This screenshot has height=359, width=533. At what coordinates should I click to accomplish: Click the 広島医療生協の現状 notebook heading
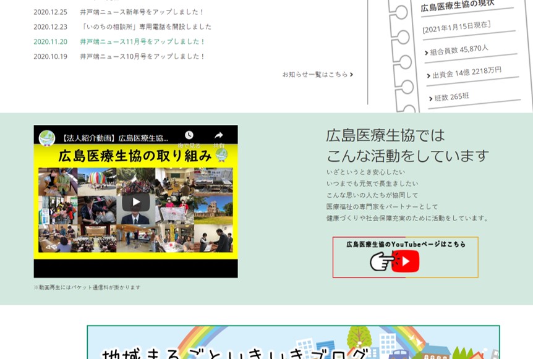tap(457, 6)
